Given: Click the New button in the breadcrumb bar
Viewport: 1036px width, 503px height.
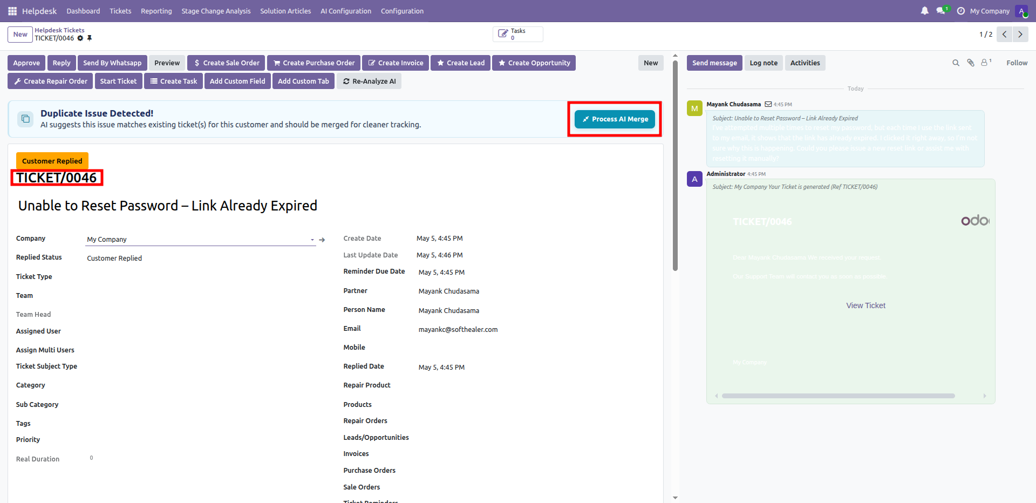Looking at the screenshot, I should (20, 34).
